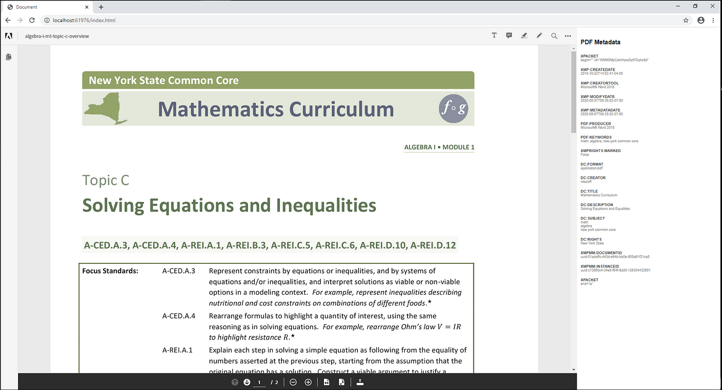Click the site info icon in address bar
This screenshot has height=390, width=722.
tap(46, 20)
